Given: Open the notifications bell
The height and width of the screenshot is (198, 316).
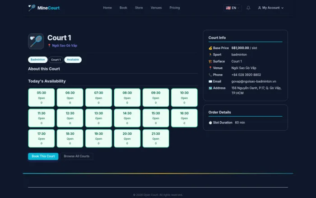Looking at the screenshot, I should coord(248,8).
